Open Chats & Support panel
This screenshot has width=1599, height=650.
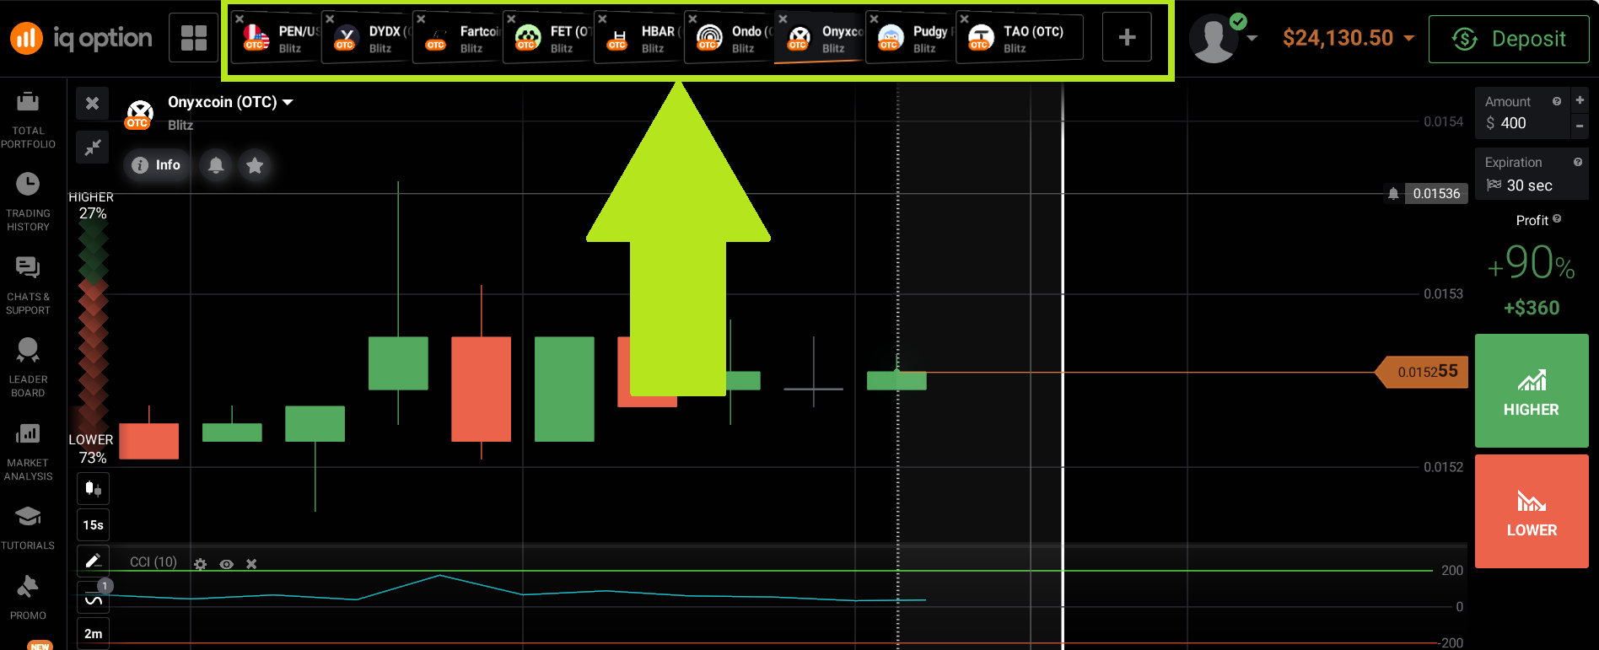tap(28, 284)
